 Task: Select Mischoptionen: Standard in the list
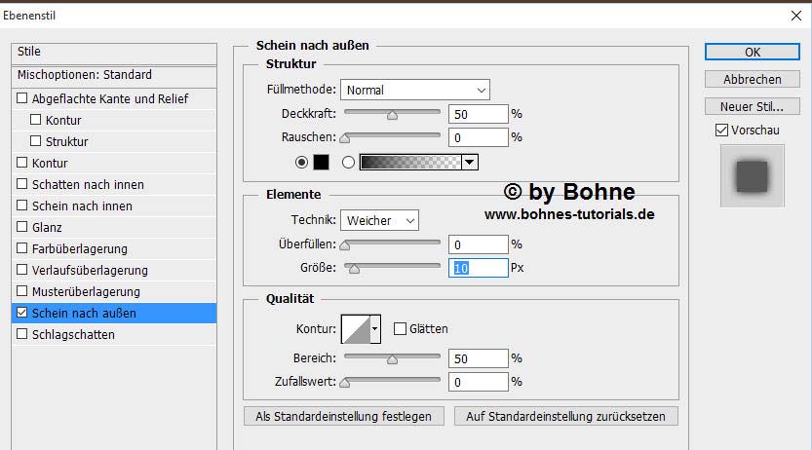85,75
